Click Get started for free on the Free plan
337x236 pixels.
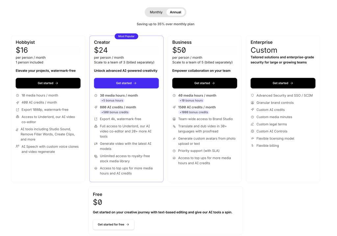113,225
